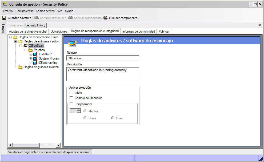Viewport: 264px width, 162px height.
Task: Click the Eliminar componente toolbar icon
Action: 106,18
